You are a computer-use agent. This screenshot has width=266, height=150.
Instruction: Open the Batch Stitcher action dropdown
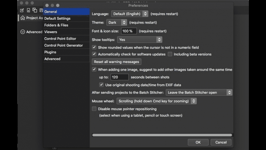click(199, 92)
